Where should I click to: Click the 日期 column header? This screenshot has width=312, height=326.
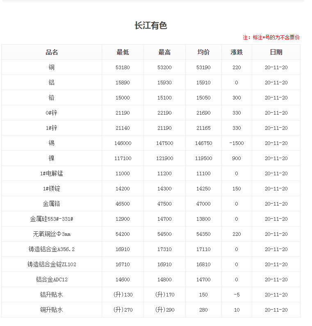(276, 52)
